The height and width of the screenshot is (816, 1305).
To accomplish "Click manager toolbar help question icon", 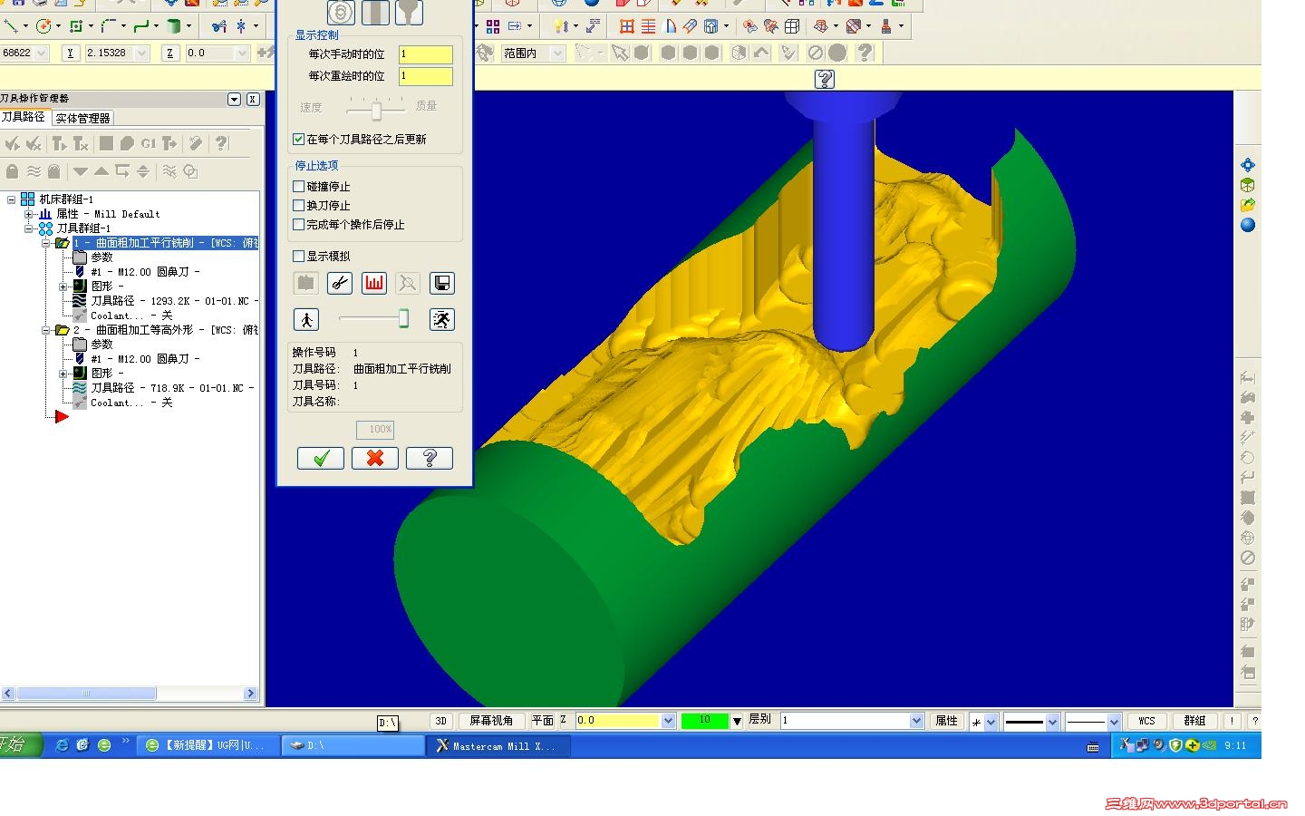I will click(222, 143).
